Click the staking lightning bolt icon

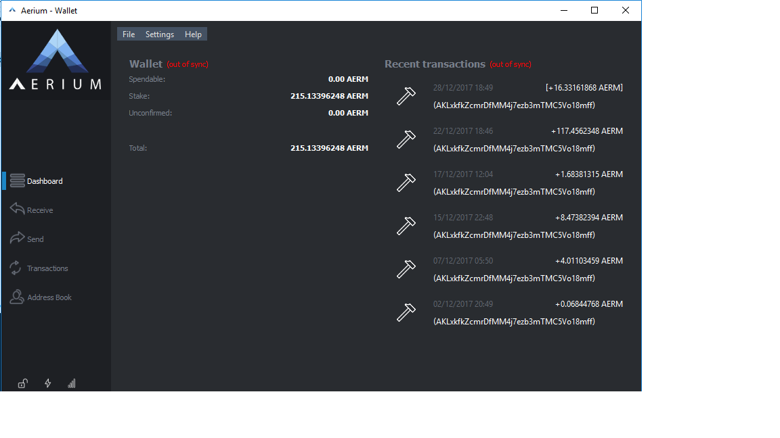point(48,383)
